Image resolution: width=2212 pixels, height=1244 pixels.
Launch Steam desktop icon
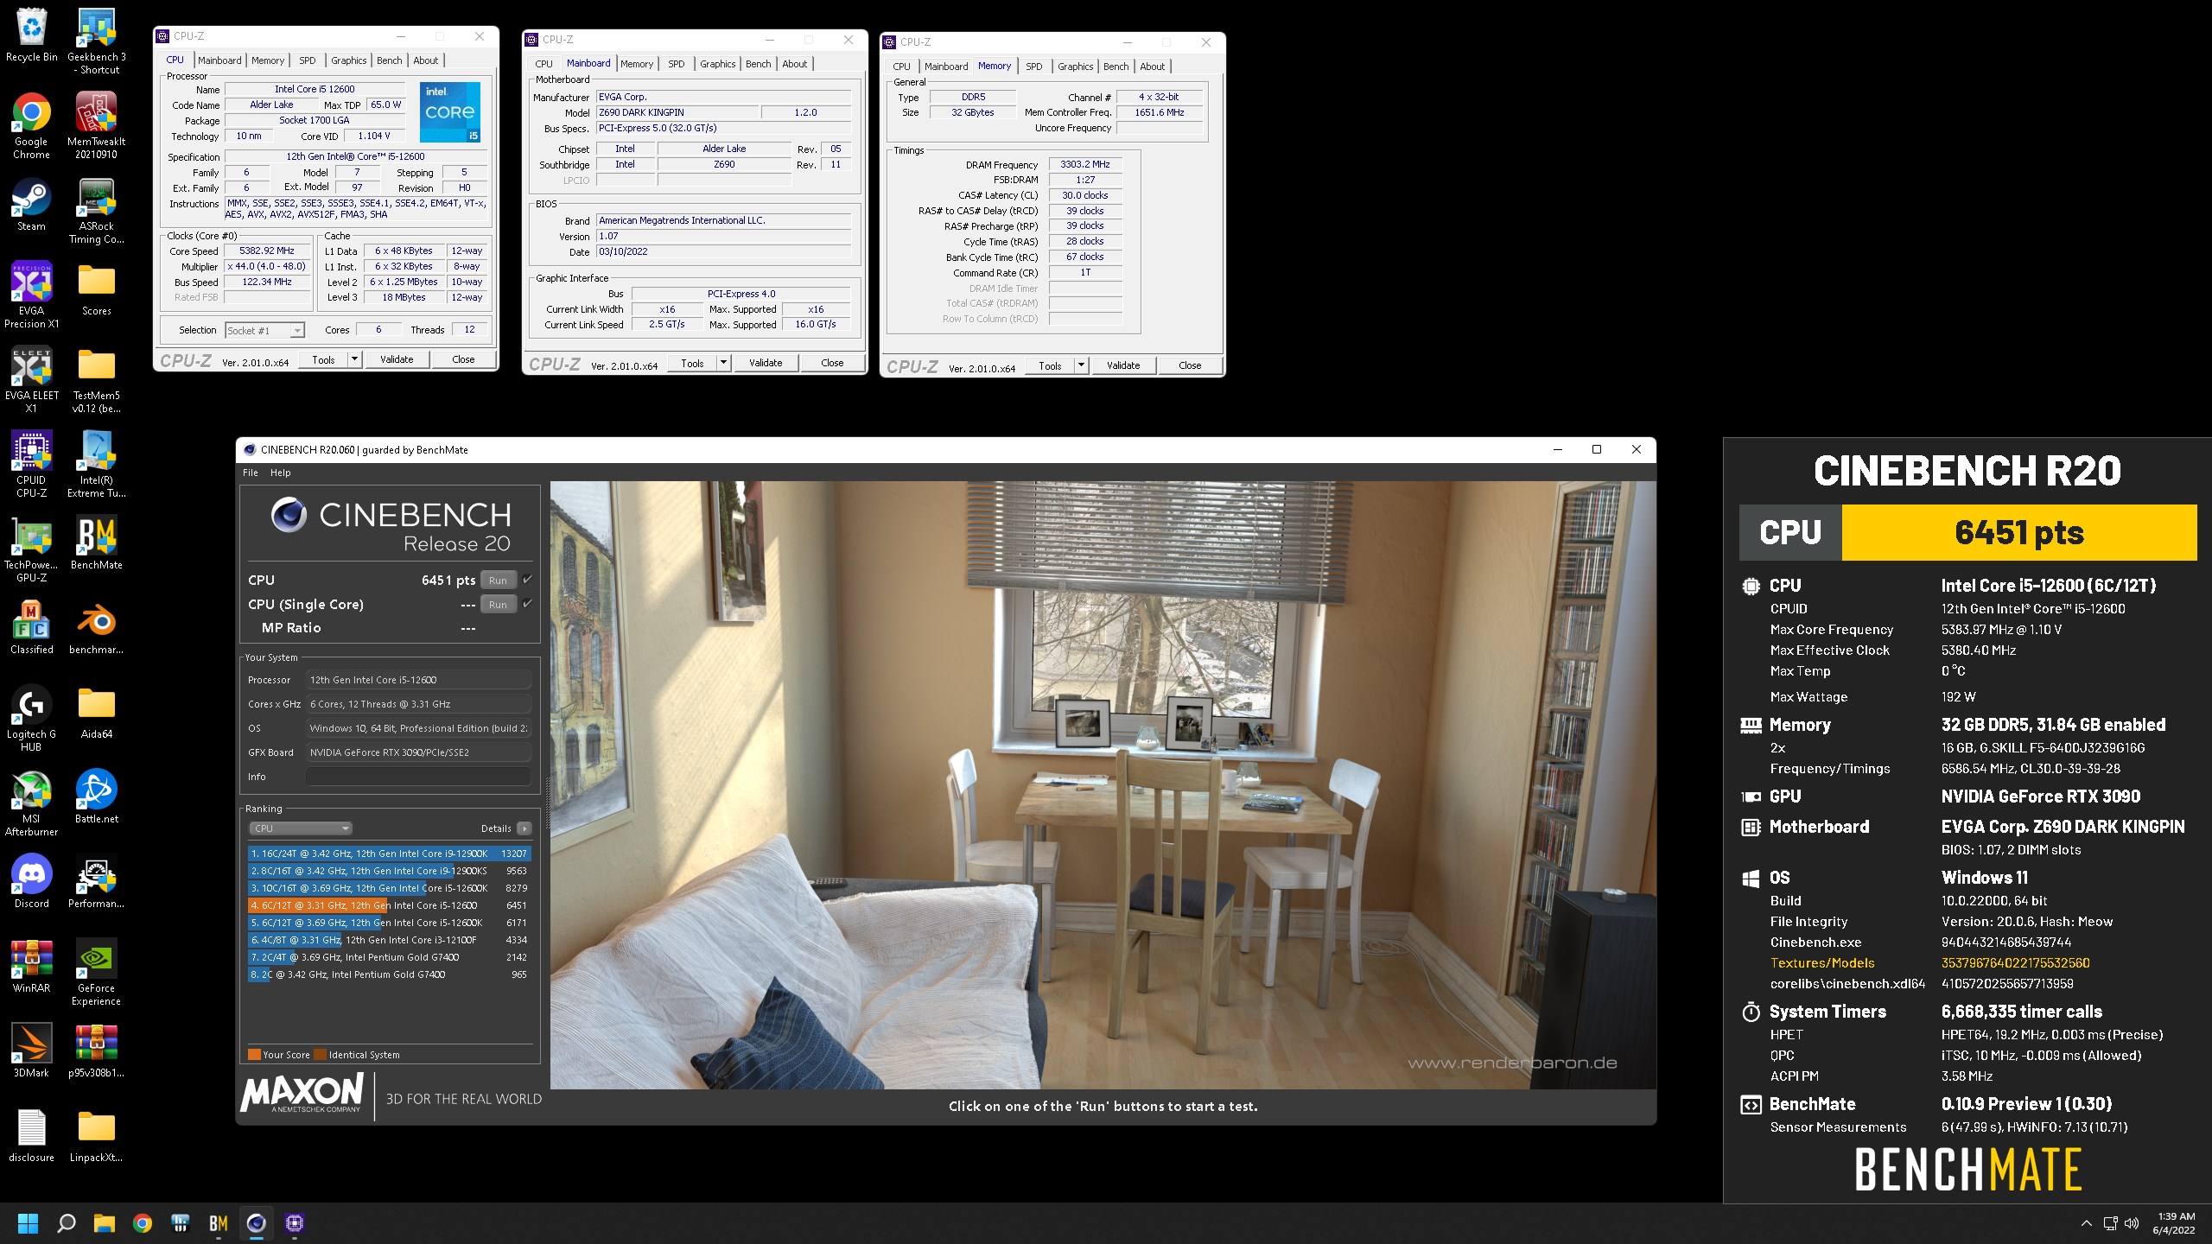pos(31,205)
